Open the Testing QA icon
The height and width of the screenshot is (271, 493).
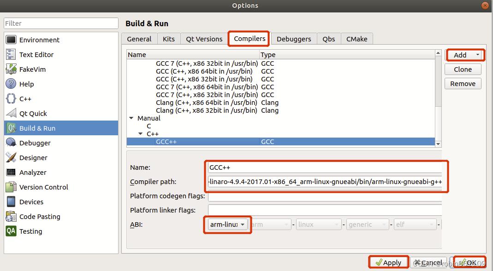(x=11, y=231)
